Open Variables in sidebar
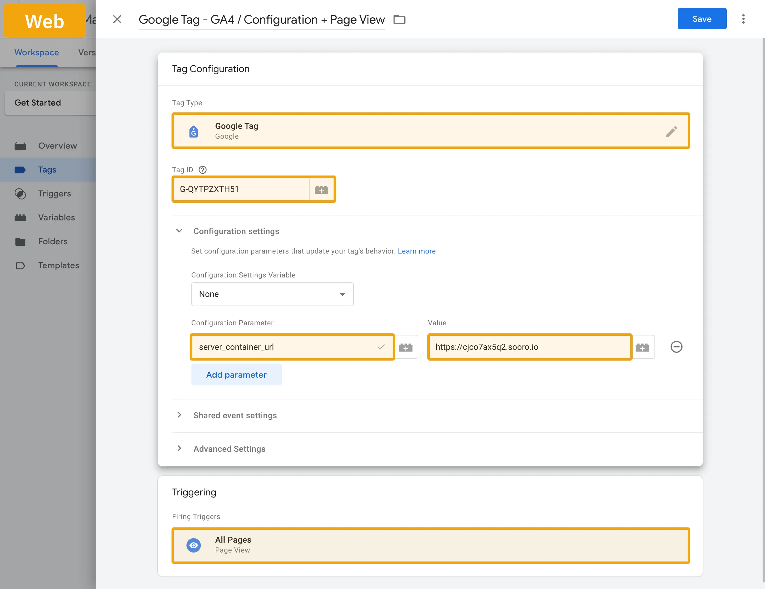The image size is (765, 589). [48, 218]
